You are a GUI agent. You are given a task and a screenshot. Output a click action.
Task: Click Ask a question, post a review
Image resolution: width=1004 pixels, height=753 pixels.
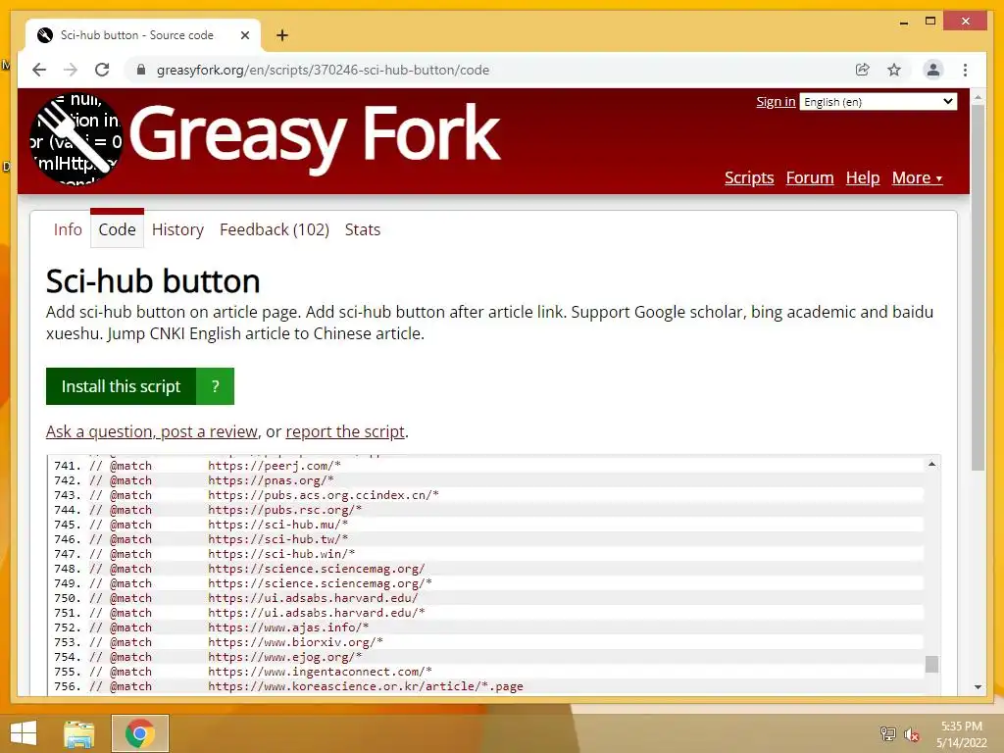click(152, 431)
